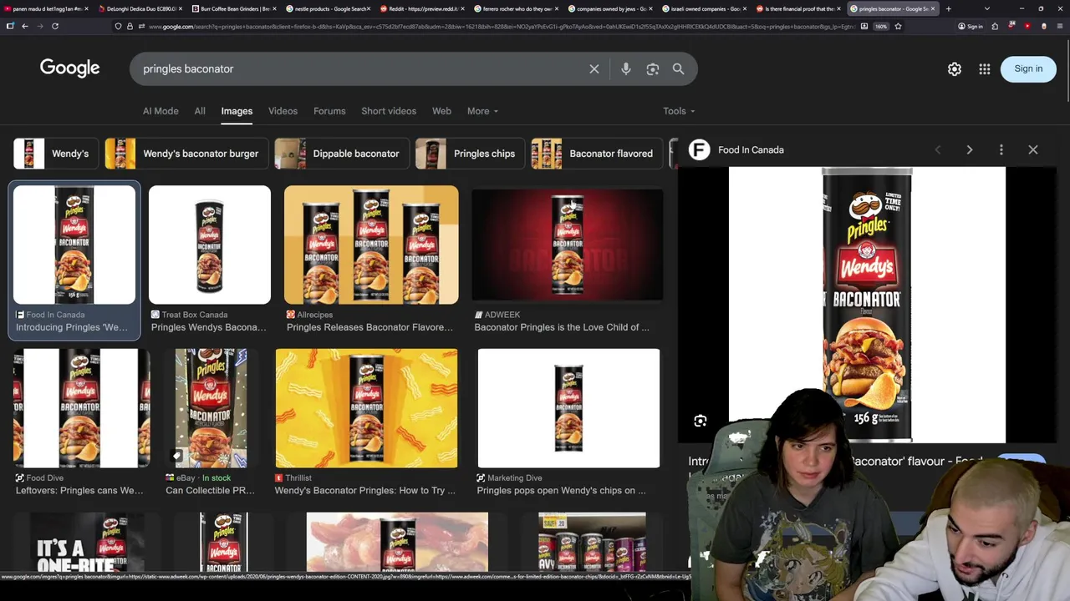Select the Baconator flavored chip
Viewport: 1070px width, 601px height.
(x=597, y=154)
